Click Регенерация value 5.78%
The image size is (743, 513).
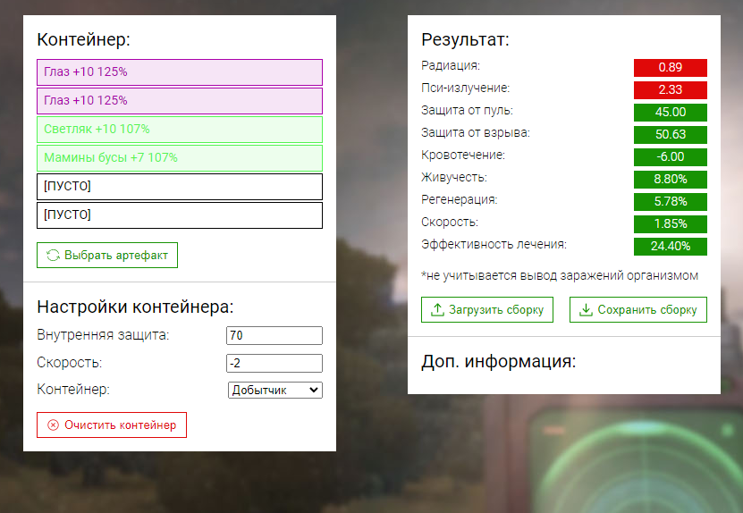(670, 201)
